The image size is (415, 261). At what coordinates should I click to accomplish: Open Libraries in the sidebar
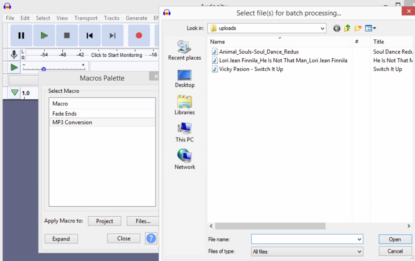(x=184, y=105)
